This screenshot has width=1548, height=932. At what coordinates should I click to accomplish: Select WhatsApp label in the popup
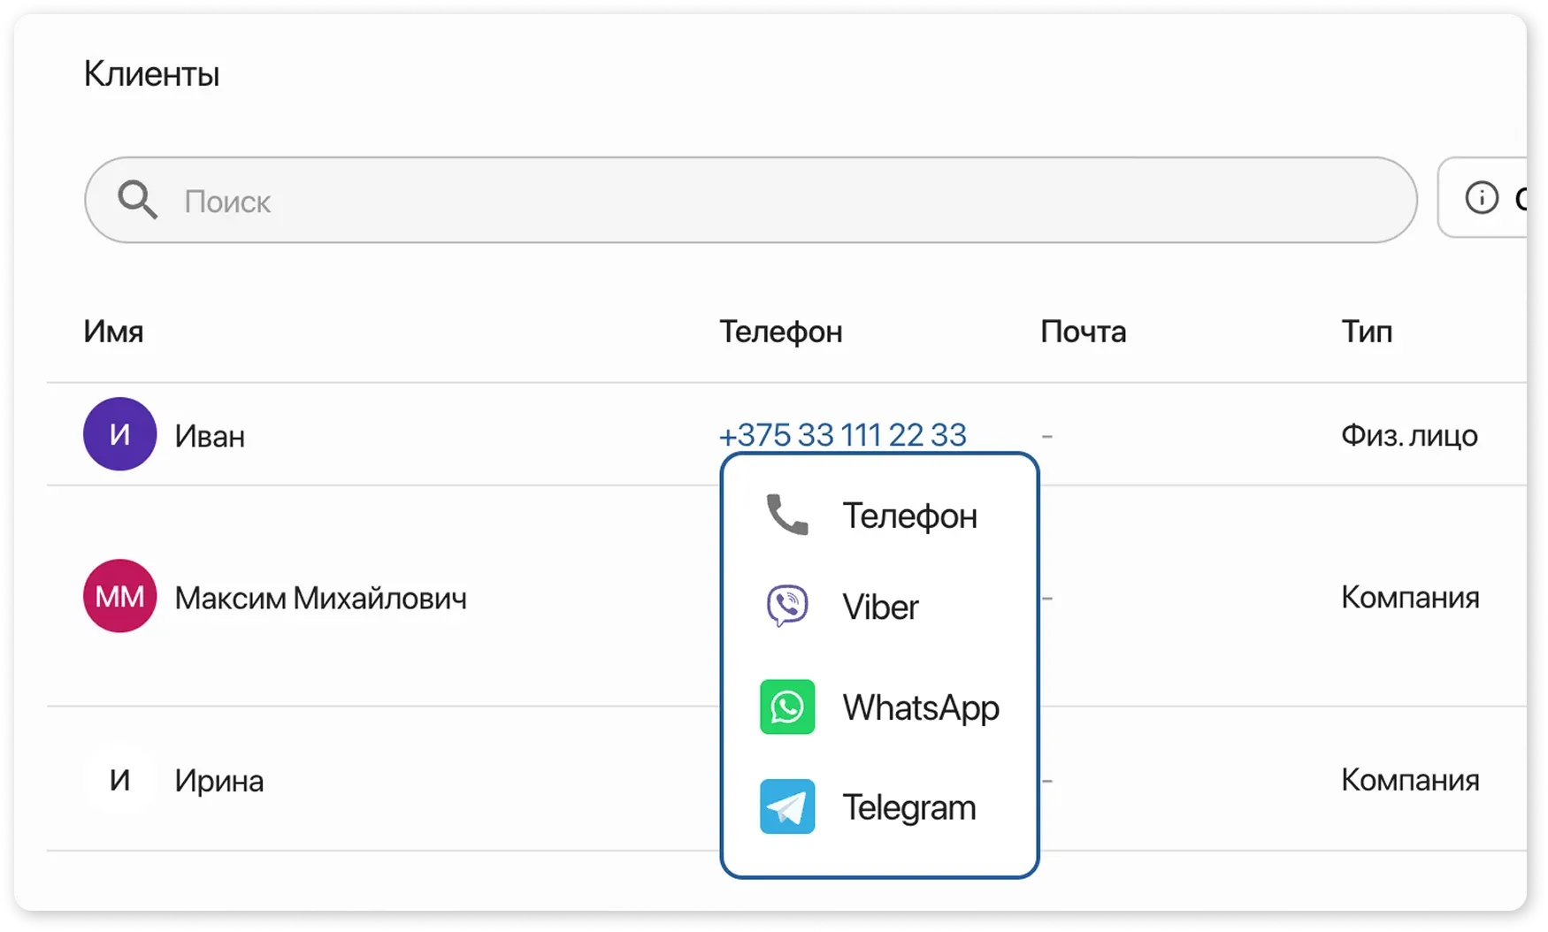[x=920, y=707]
